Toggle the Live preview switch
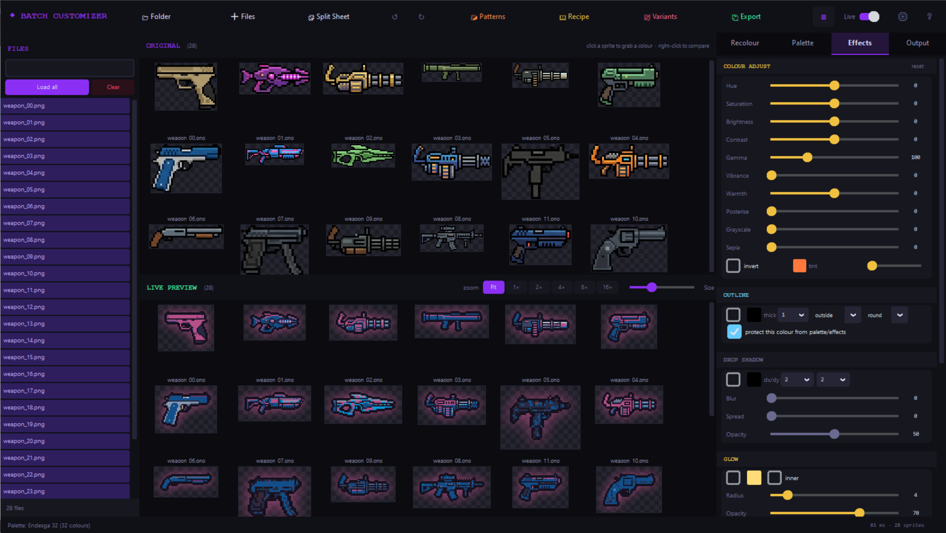 click(x=869, y=17)
